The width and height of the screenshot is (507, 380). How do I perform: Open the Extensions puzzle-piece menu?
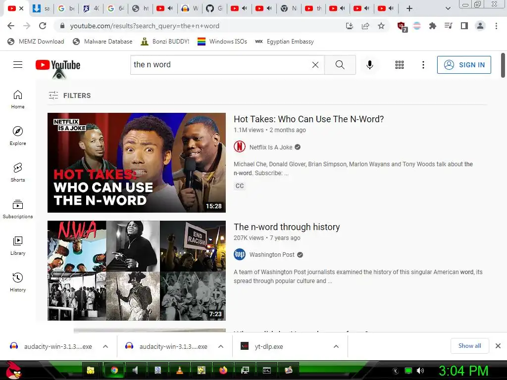[x=432, y=26]
